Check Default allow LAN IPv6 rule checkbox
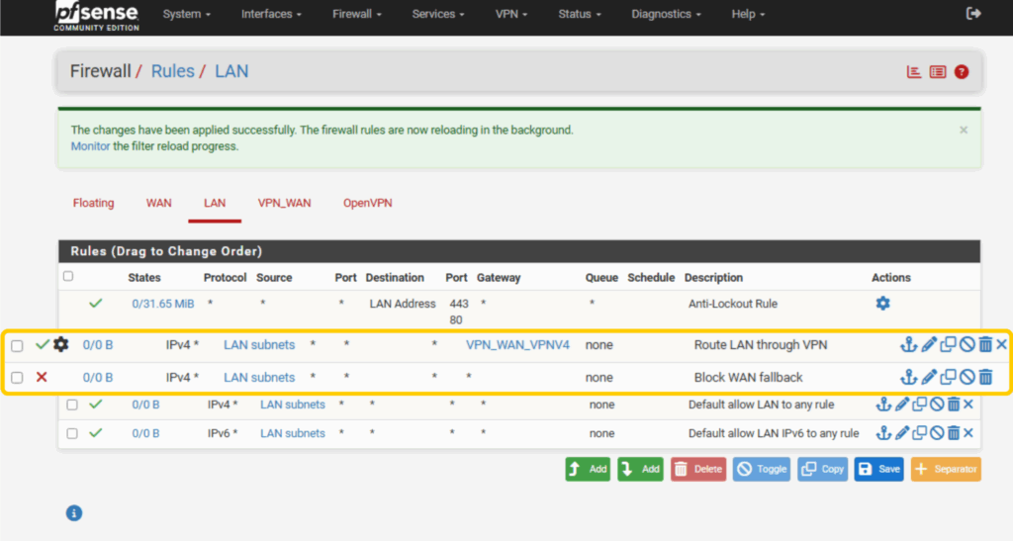The width and height of the screenshot is (1013, 541). click(72, 433)
